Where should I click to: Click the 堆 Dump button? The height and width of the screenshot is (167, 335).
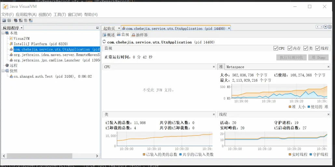(x=318, y=58)
